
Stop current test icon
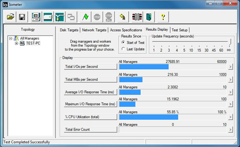pos(97,17)
